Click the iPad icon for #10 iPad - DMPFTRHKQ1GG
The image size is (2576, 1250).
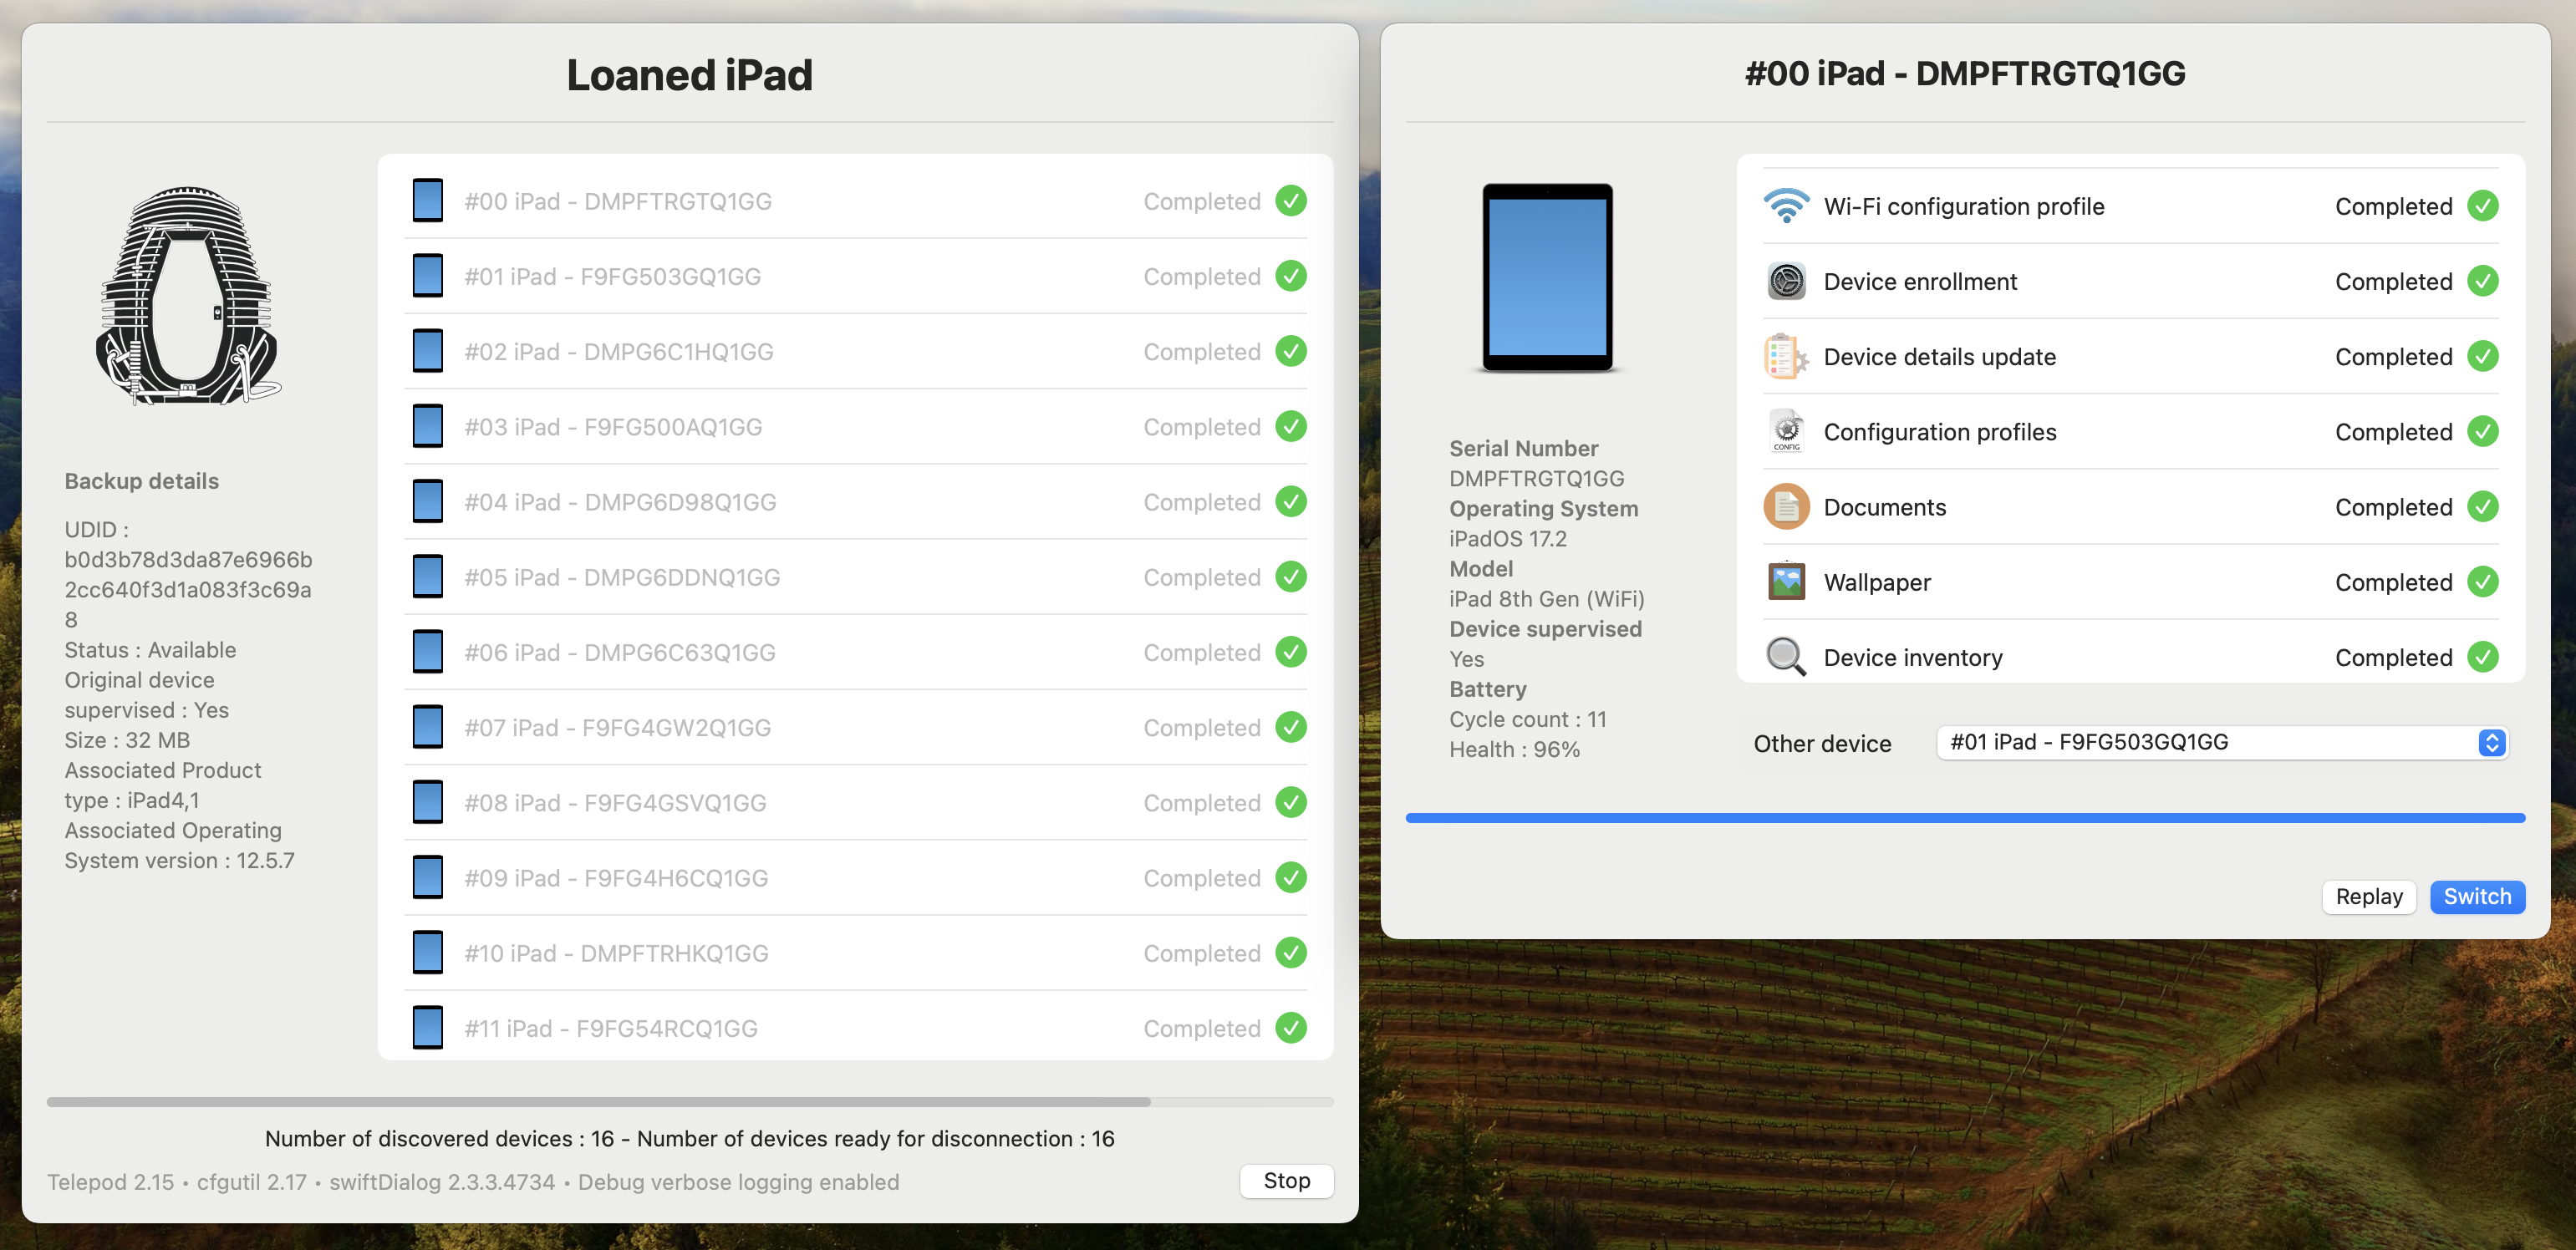(428, 953)
